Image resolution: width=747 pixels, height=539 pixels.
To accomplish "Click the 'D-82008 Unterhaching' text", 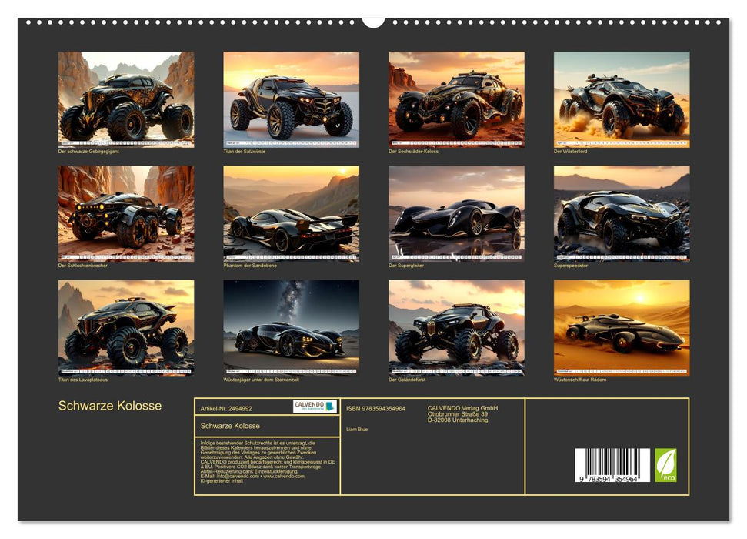I will pos(458,420).
